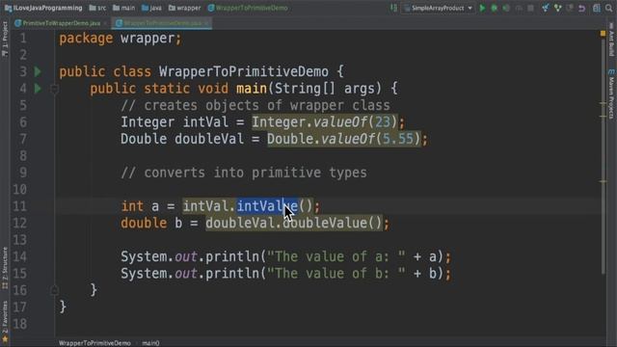Open the Project tool window sidebar tab
The width and height of the screenshot is (617, 347).
[x=5, y=40]
